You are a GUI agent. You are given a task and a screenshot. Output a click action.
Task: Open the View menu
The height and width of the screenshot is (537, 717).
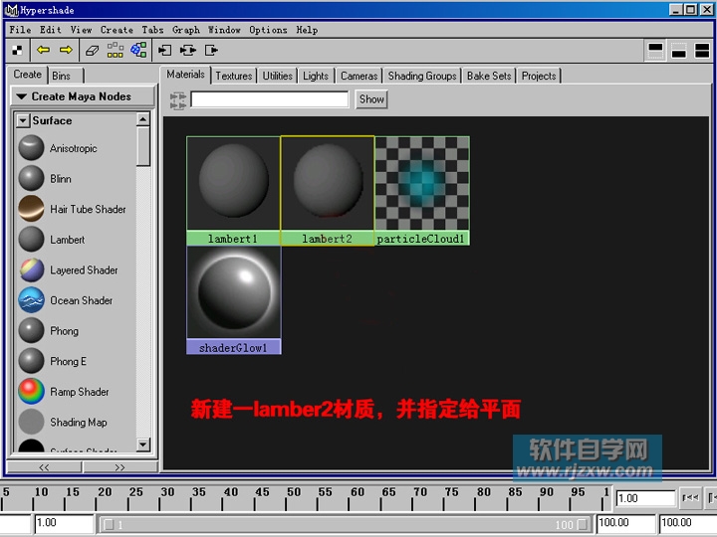(81, 30)
